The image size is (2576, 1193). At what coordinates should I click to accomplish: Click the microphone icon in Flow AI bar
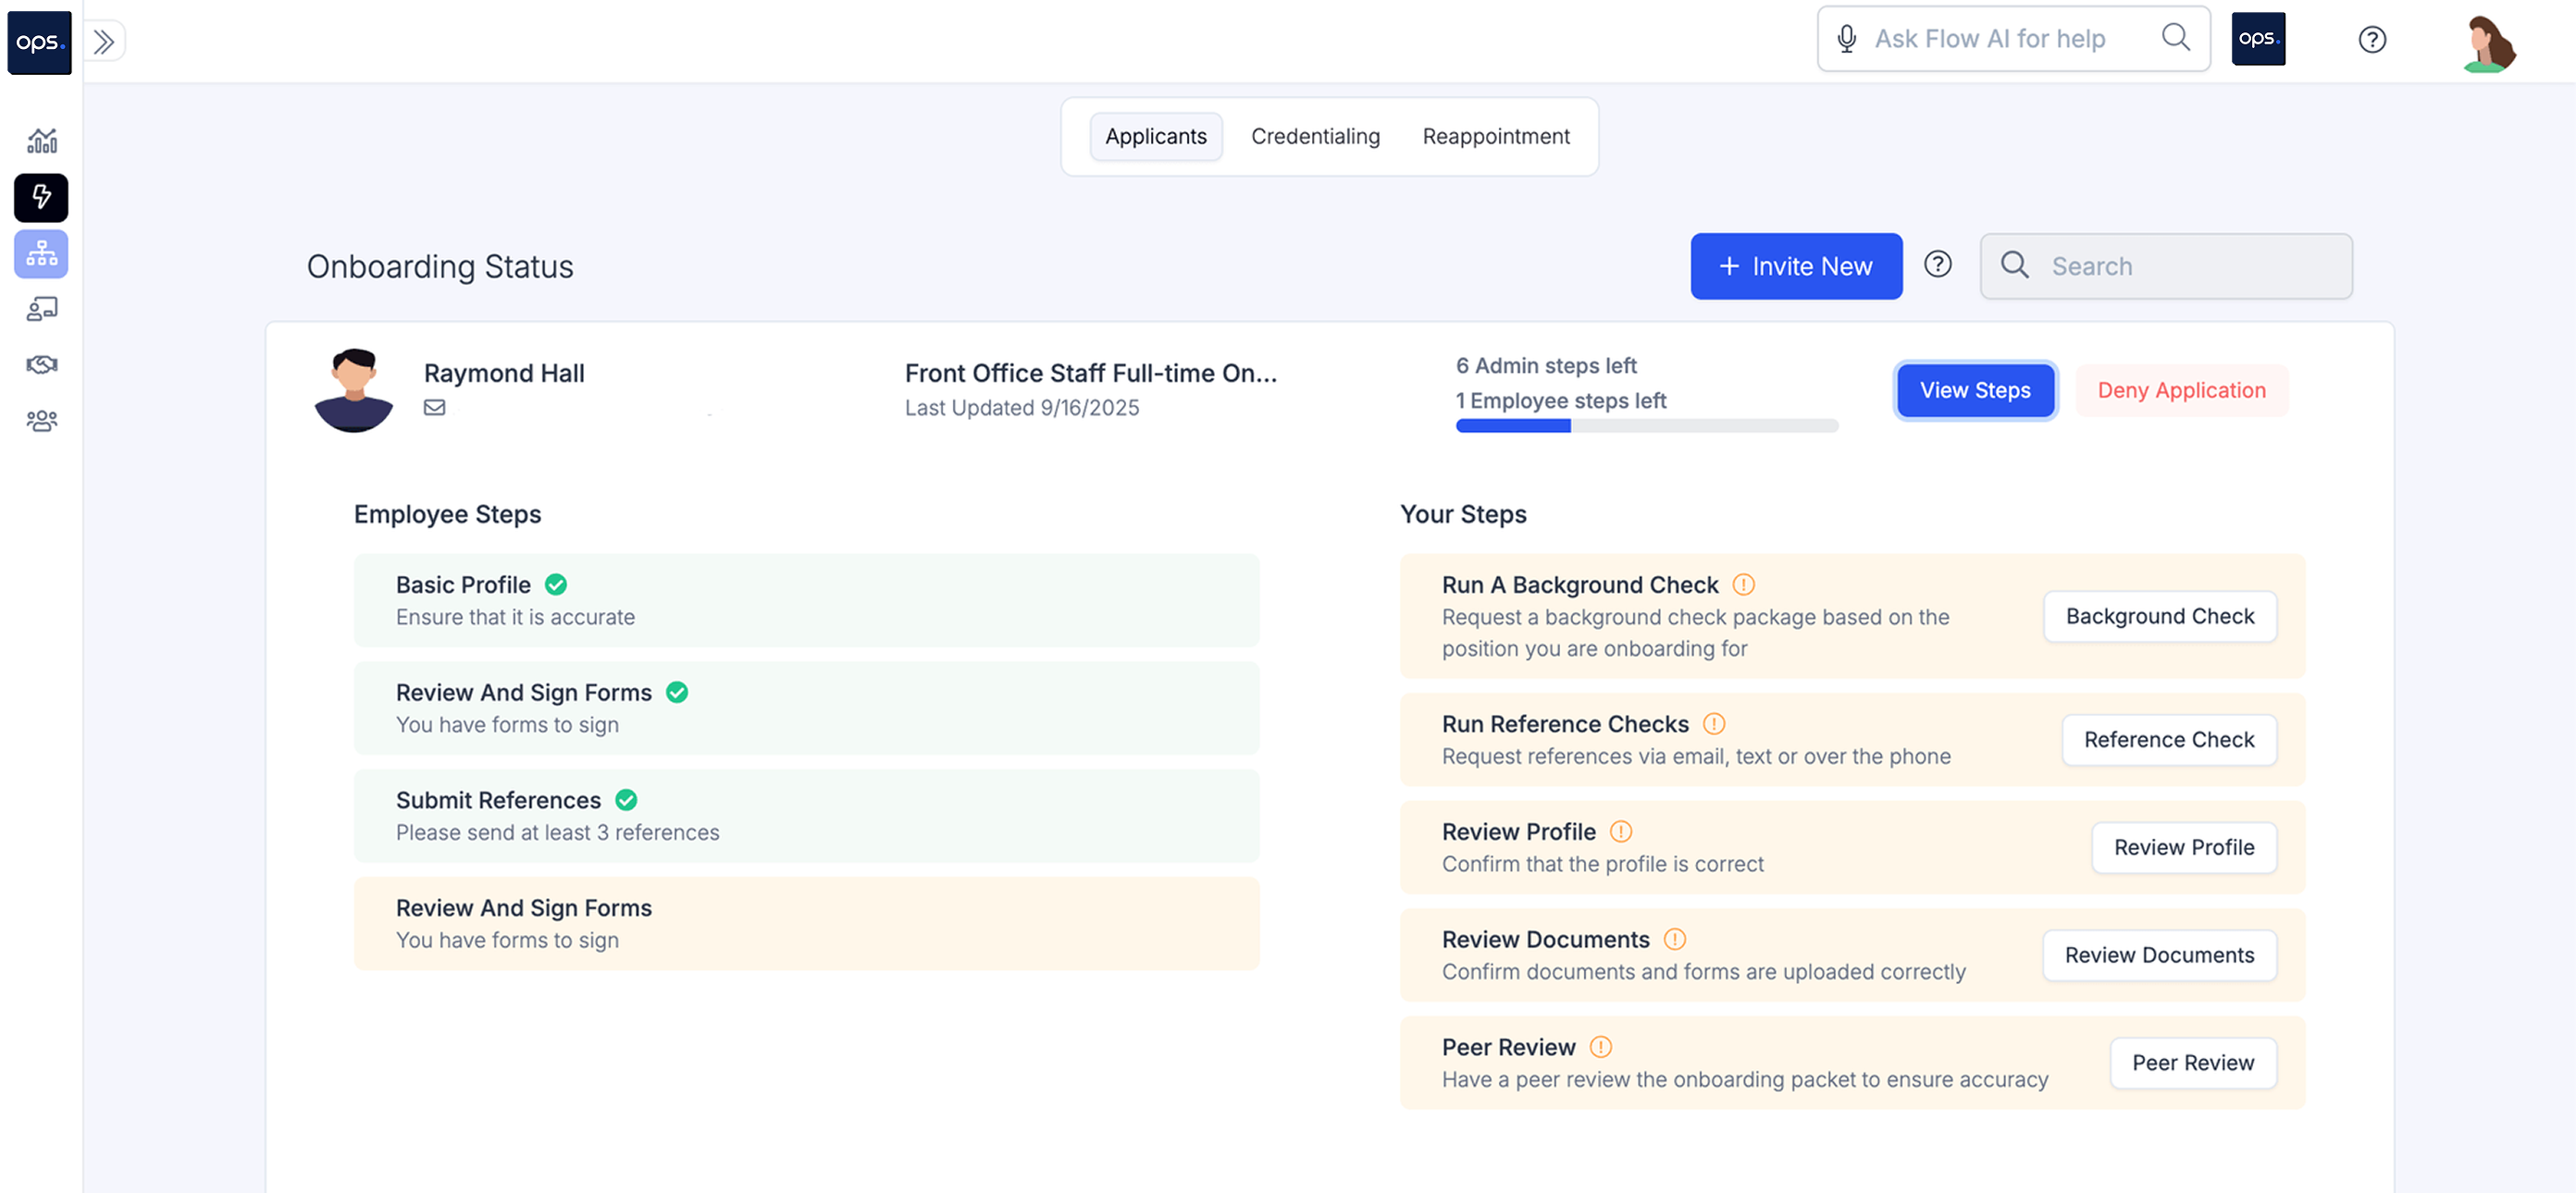pyautogui.click(x=1846, y=39)
